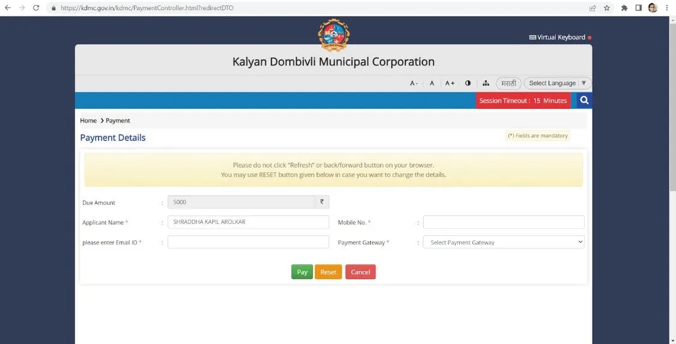Viewport: 676px width, 344px height.
Task: Switch site language to Marathi
Action: coord(508,83)
